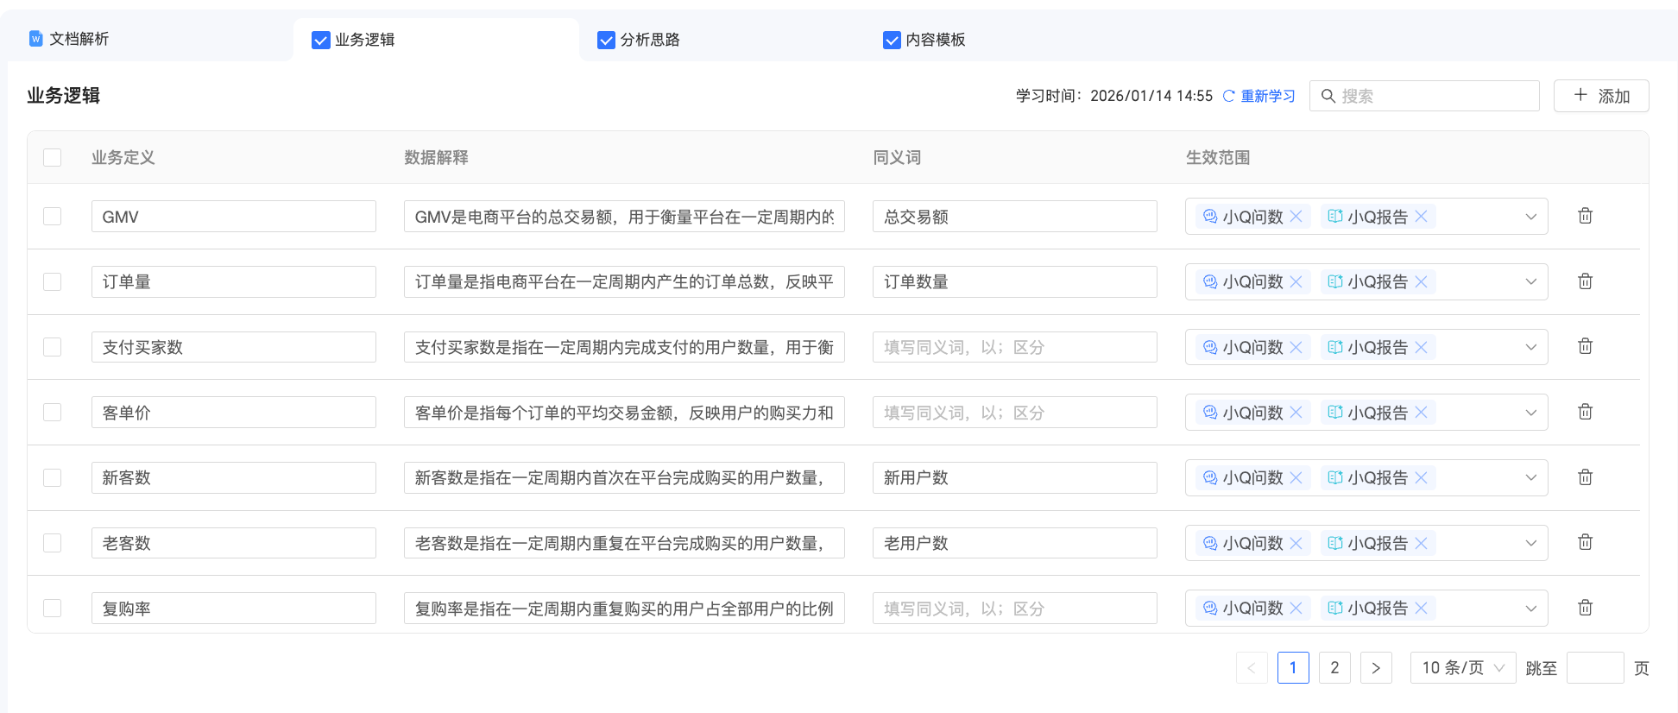Edit the GMV 业务定义 name field
The width and height of the screenshot is (1678, 713).
click(x=234, y=217)
